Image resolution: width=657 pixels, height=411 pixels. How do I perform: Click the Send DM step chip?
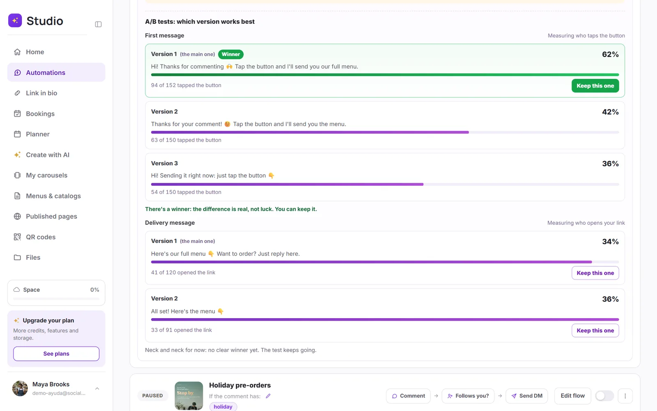526,396
